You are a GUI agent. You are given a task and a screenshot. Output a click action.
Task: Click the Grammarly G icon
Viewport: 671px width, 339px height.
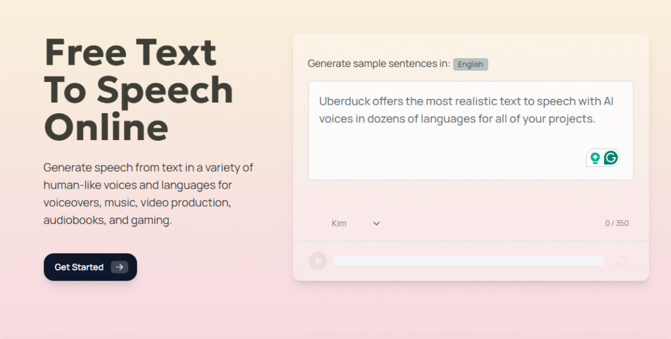pos(611,158)
